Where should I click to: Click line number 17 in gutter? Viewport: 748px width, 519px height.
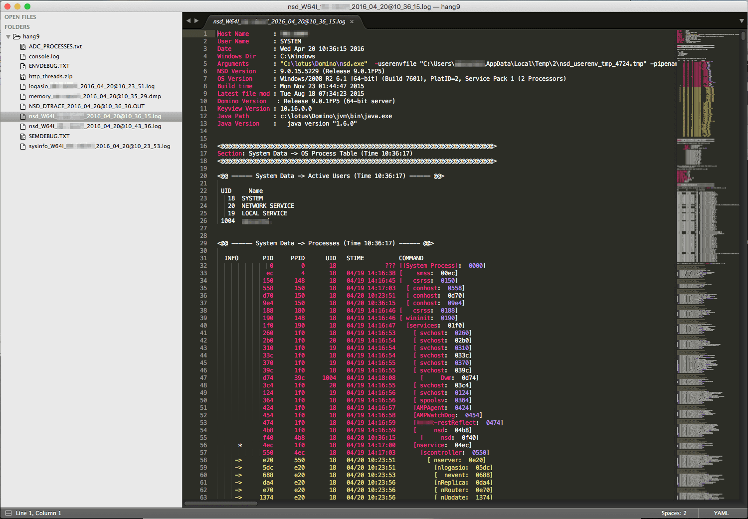click(203, 154)
